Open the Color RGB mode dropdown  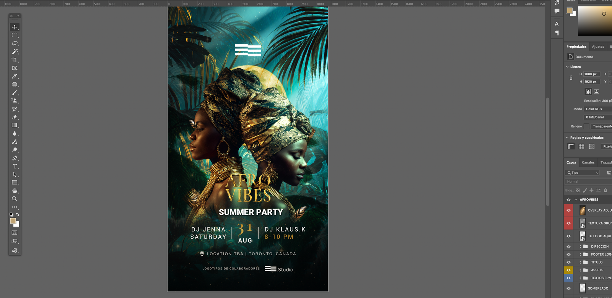point(597,109)
